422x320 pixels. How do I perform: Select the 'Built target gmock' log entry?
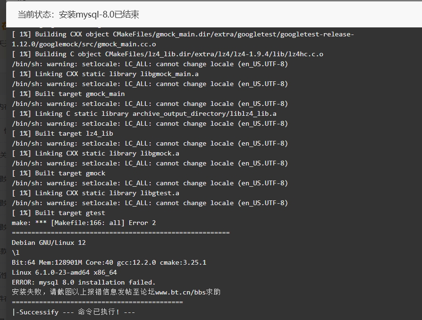[59, 173]
